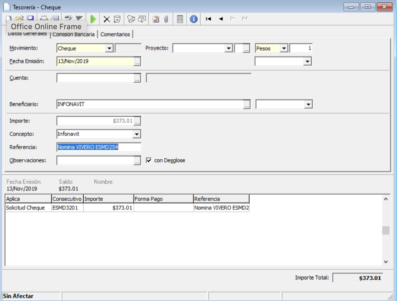This screenshot has height=301, width=397.
Task: Open the calculator toolbar icon
Action: [x=180, y=19]
